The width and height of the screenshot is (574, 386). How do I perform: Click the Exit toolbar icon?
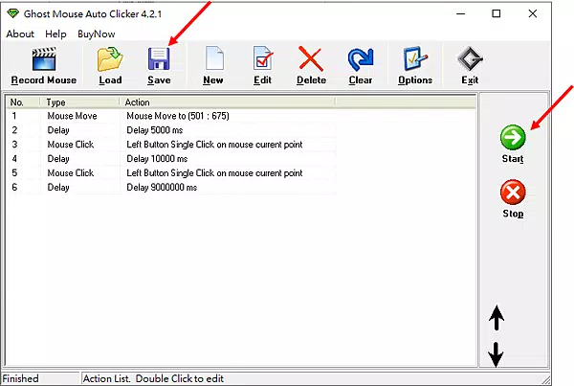[x=470, y=58]
